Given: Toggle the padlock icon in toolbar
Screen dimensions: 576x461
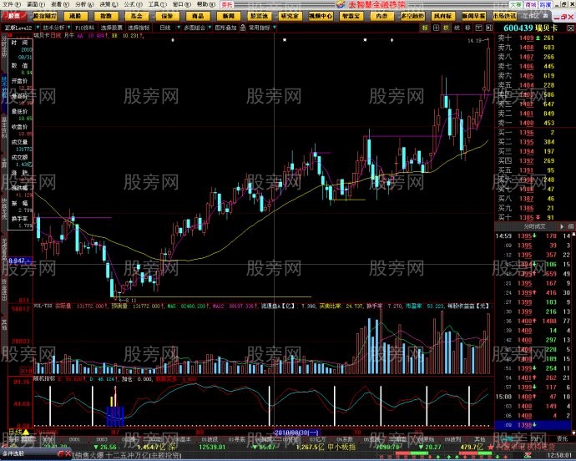Looking at the screenshot, I should 243,28.
